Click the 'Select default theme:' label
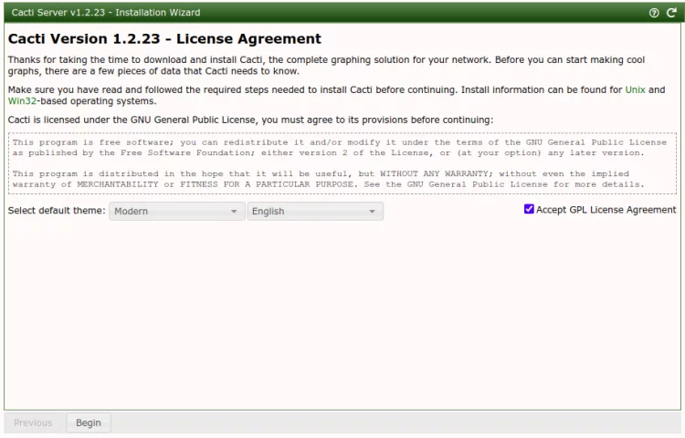 click(x=57, y=211)
